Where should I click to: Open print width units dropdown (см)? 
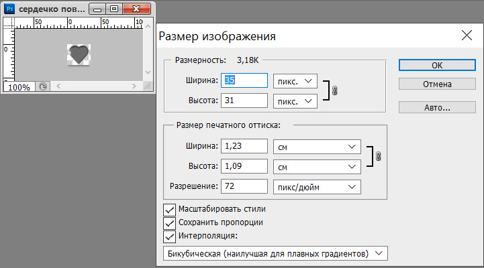click(x=317, y=147)
